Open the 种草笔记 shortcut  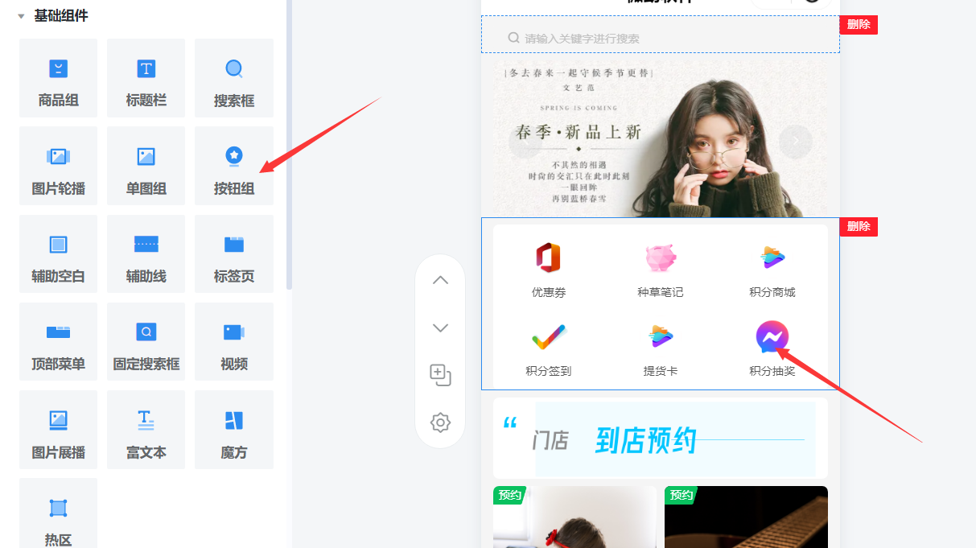tap(661, 270)
